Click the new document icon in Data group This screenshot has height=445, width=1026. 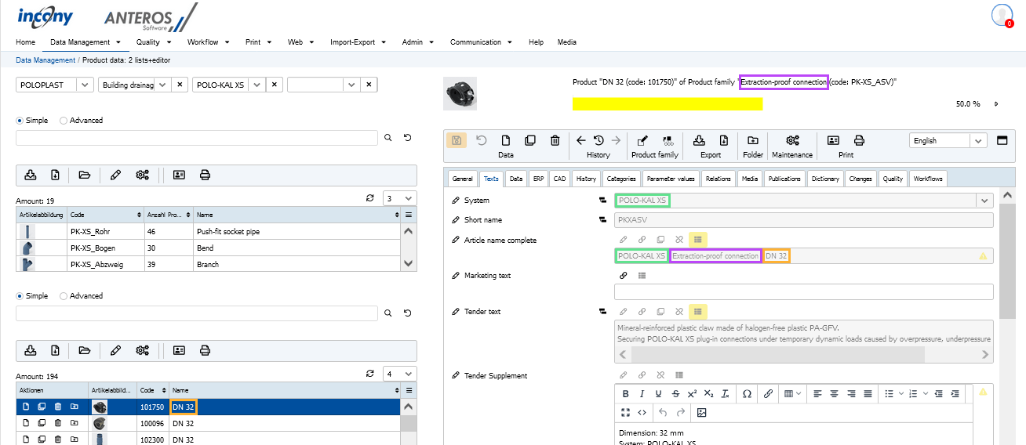coord(506,140)
